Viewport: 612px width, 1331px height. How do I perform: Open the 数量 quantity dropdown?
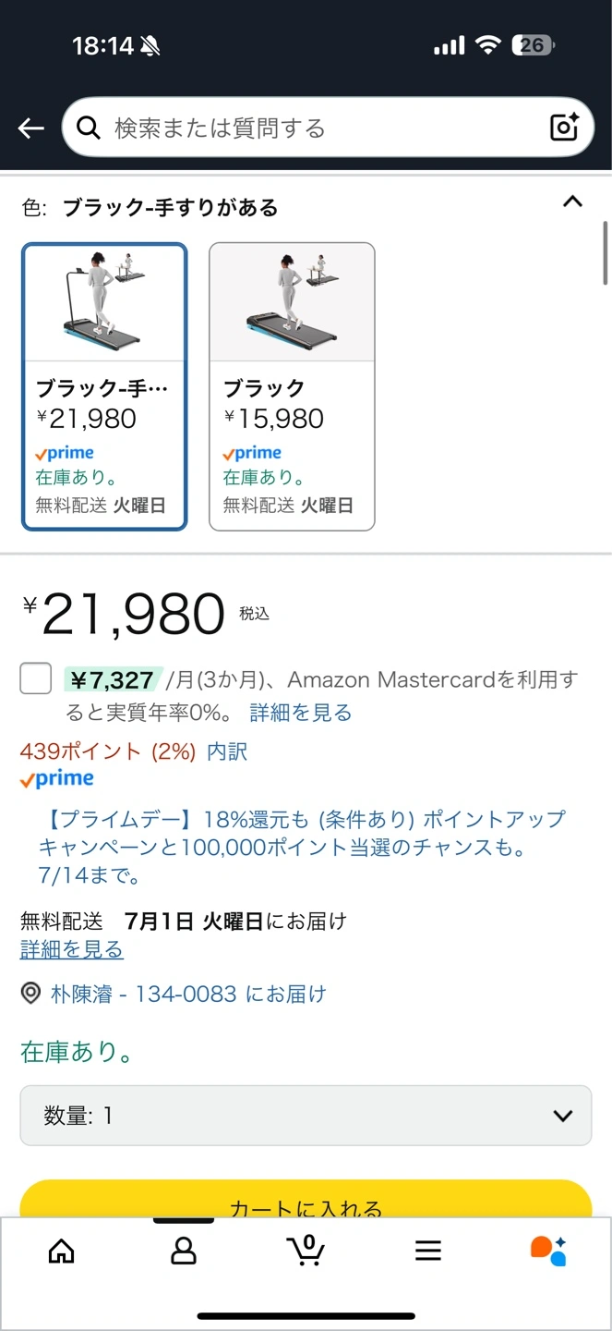coord(306,1116)
